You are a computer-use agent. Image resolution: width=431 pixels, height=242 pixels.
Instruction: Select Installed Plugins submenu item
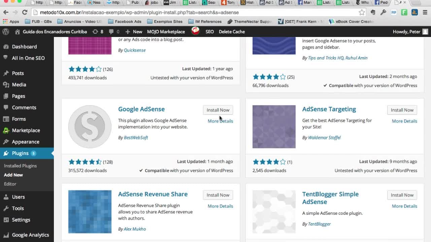[x=20, y=166]
